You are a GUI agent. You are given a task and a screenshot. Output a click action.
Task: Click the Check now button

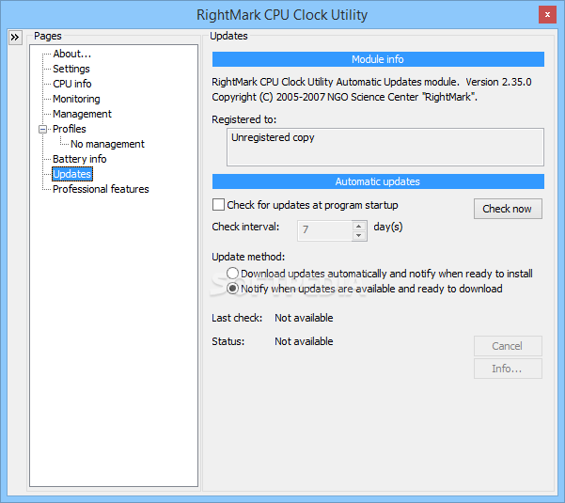508,209
